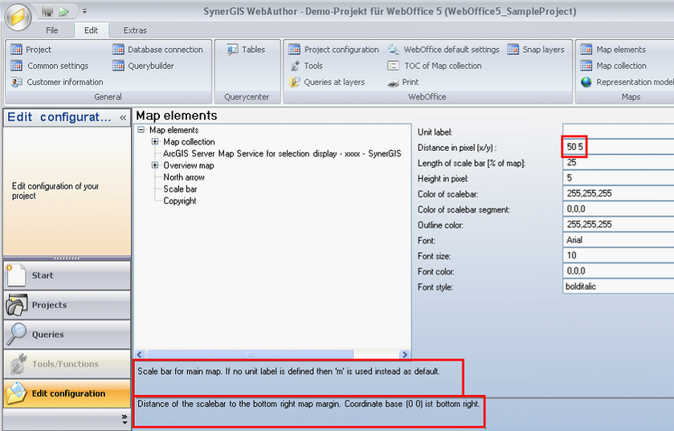Screen dimensions: 674x431
Task: Click the Customer information icon
Action: coord(16,82)
